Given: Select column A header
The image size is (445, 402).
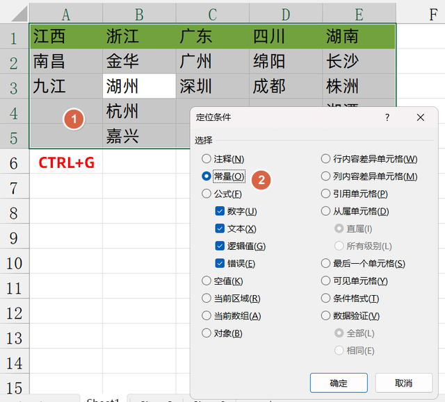Looking at the screenshot, I should click(66, 14).
